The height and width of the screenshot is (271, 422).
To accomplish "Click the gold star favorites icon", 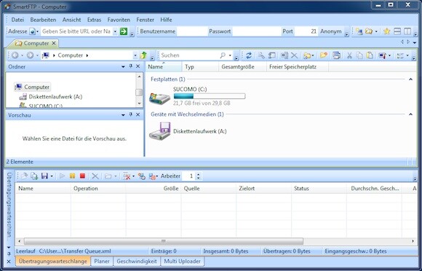I will (x=387, y=31).
